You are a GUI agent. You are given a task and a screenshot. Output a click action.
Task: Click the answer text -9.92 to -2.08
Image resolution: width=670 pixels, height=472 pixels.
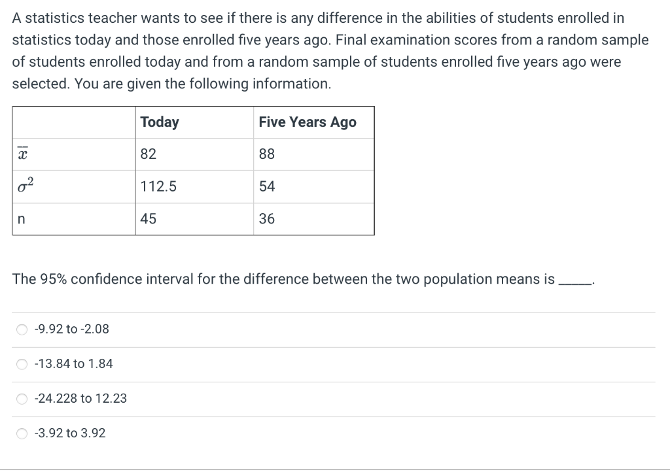pos(72,329)
